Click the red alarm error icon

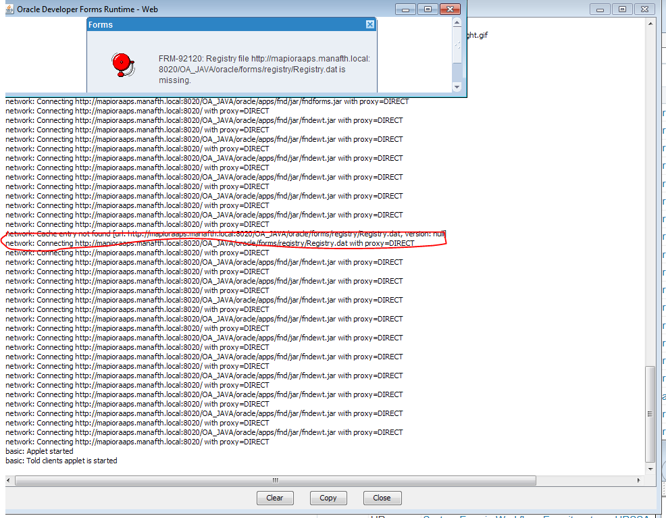coord(122,64)
